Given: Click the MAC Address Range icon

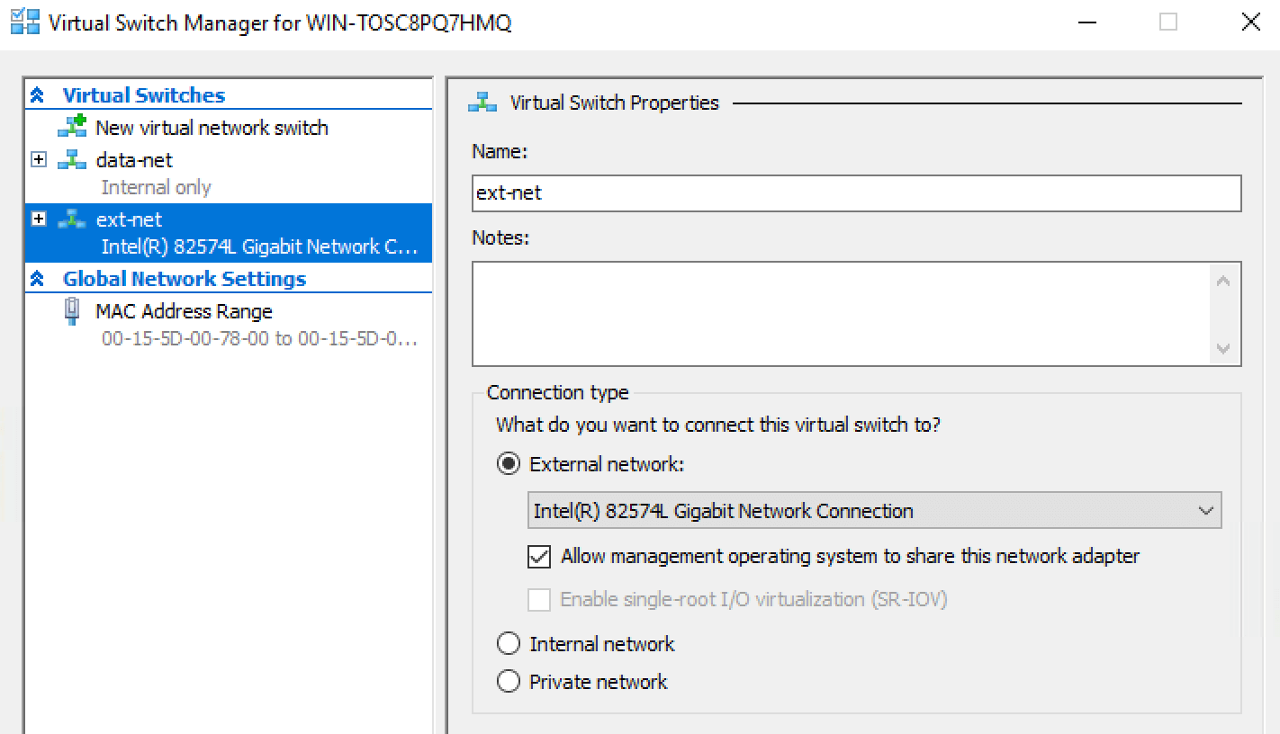Looking at the screenshot, I should (72, 310).
